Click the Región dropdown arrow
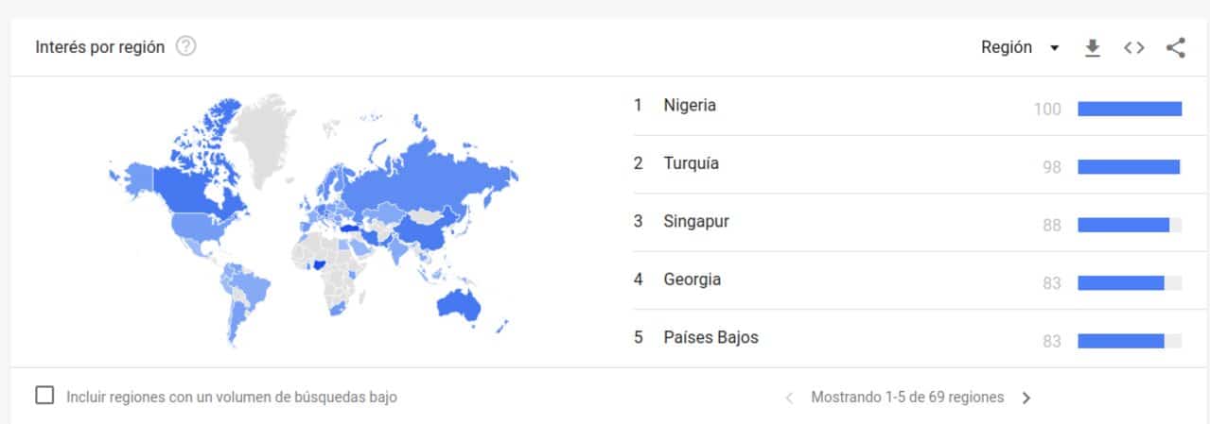 [1055, 48]
